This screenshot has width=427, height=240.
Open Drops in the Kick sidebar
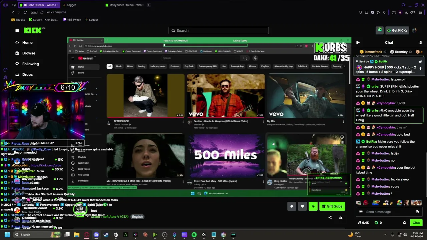click(24, 75)
